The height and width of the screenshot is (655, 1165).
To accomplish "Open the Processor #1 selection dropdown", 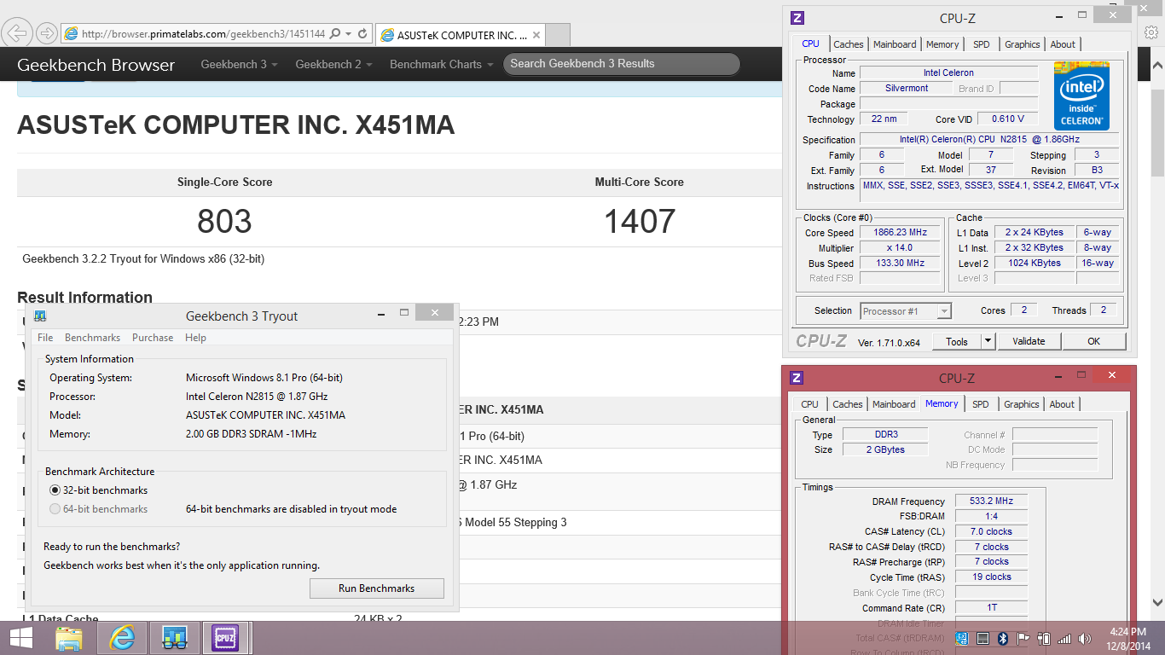I will [x=906, y=311].
